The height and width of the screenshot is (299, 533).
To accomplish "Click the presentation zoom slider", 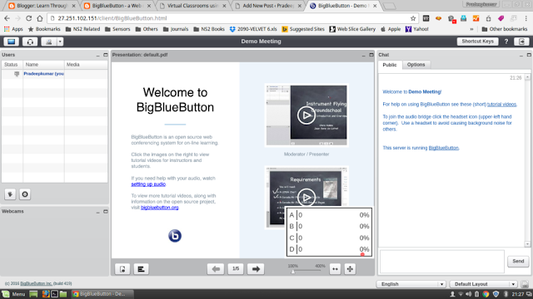I will (306, 272).
